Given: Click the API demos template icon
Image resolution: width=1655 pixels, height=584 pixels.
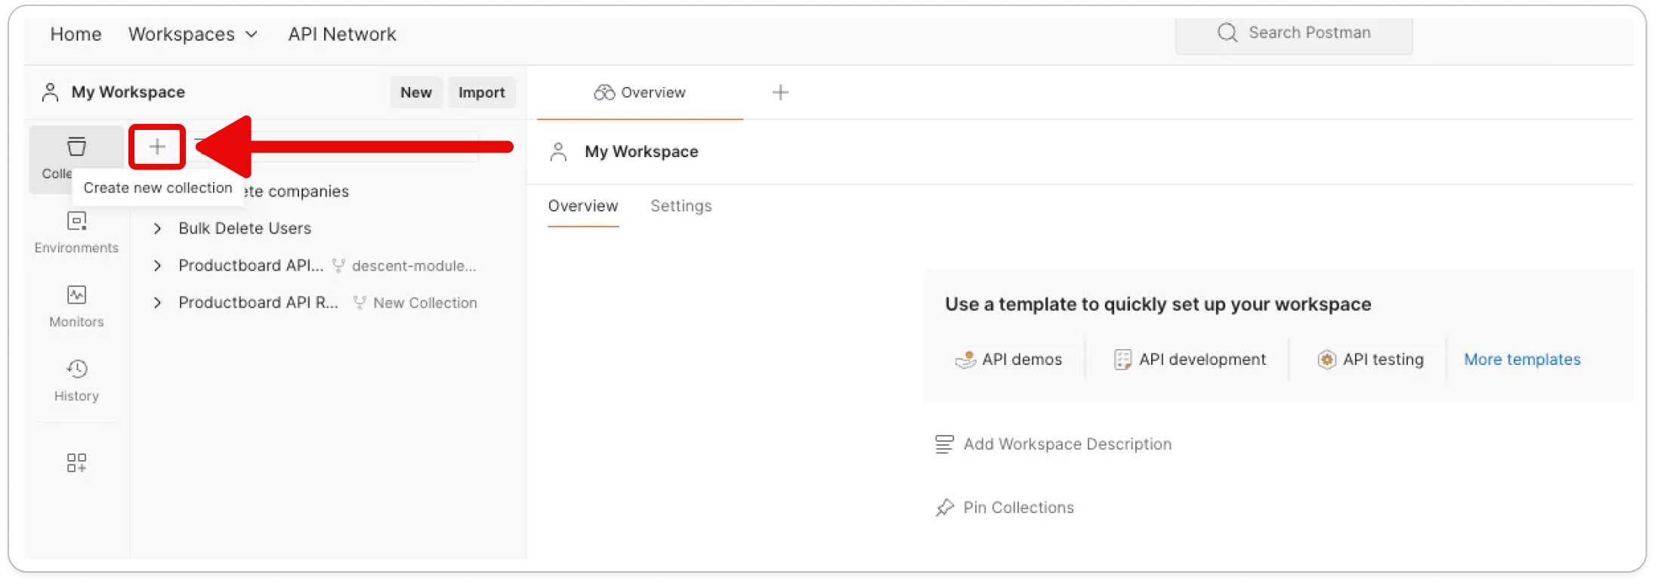Looking at the screenshot, I should point(965,360).
